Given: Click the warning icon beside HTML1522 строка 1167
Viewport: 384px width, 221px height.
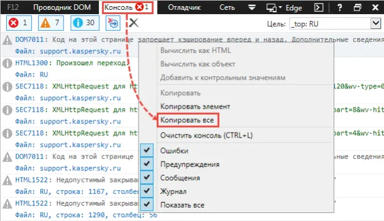Looking at the screenshot, I should click(x=7, y=180).
